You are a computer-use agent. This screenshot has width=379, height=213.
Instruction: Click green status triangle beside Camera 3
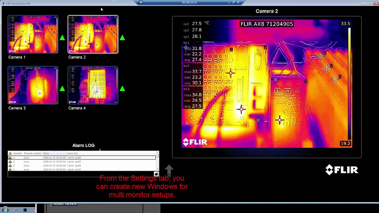[62, 88]
